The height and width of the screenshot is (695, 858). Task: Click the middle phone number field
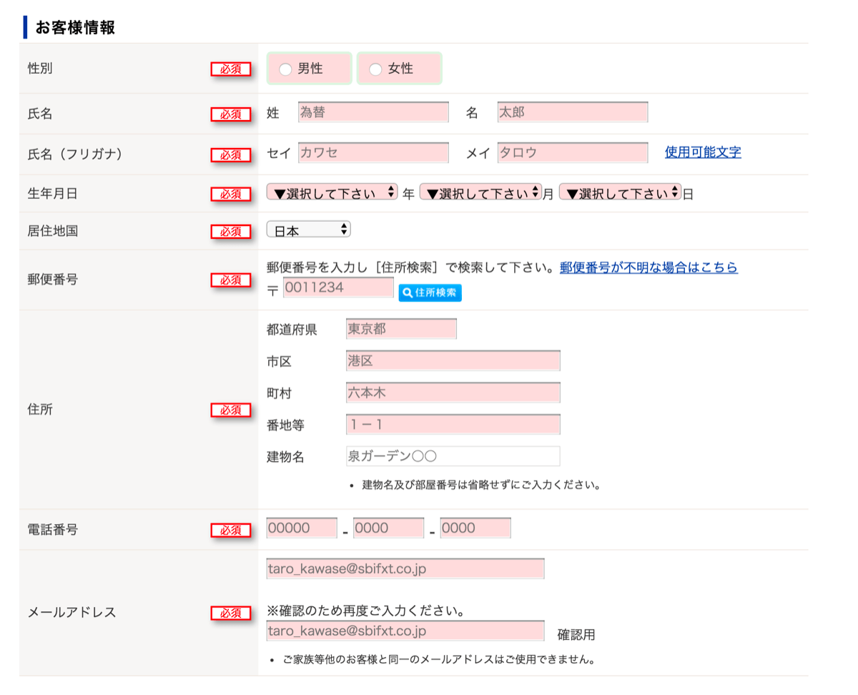click(x=388, y=528)
